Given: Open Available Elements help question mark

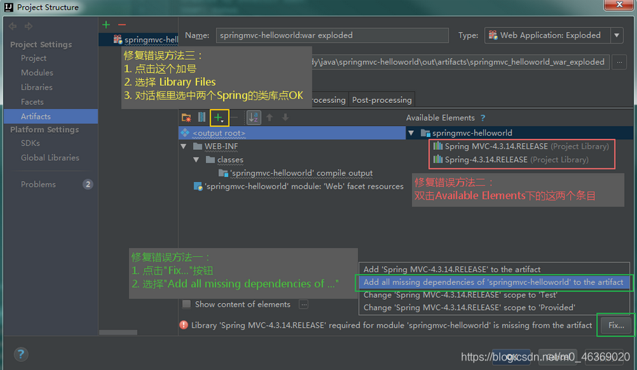Looking at the screenshot, I should pyautogui.click(x=483, y=118).
